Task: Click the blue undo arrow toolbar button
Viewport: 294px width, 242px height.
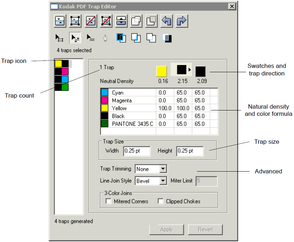Action: point(167,21)
